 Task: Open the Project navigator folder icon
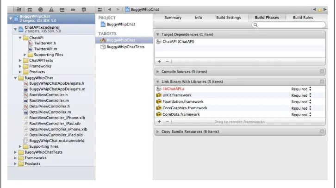point(19,9)
